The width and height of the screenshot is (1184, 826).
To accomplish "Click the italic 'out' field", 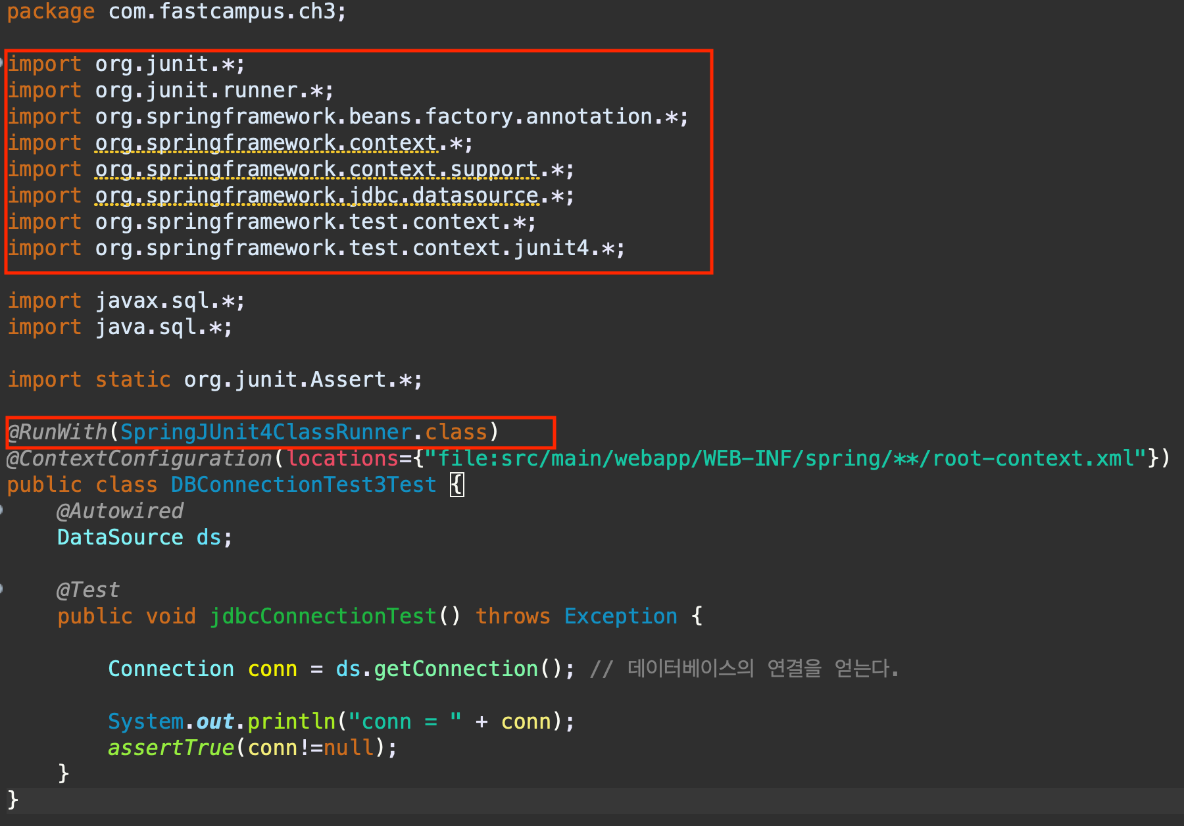I will [x=215, y=722].
